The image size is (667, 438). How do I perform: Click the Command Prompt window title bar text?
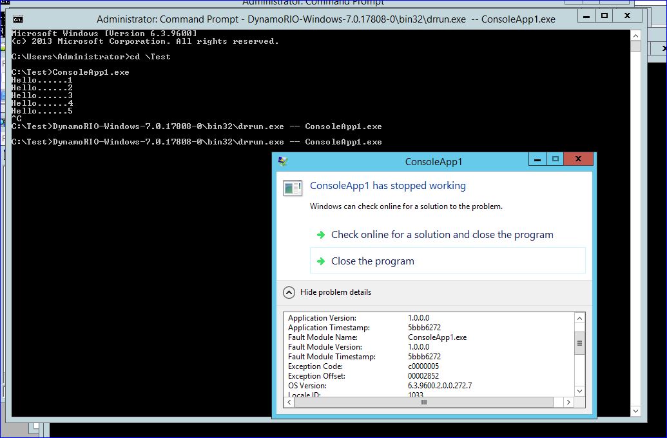tap(326, 19)
